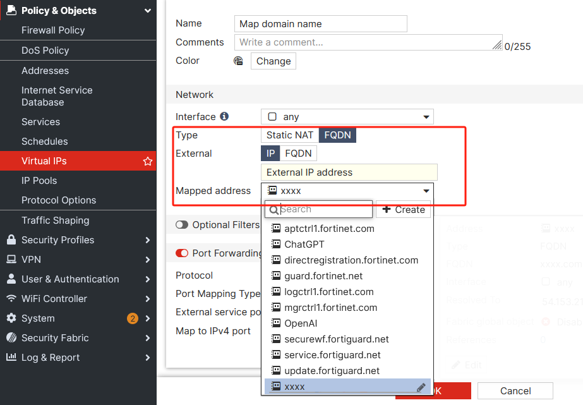Viewport: 583px width, 405px height.
Task: Click the Interface info icon
Action: (x=224, y=116)
